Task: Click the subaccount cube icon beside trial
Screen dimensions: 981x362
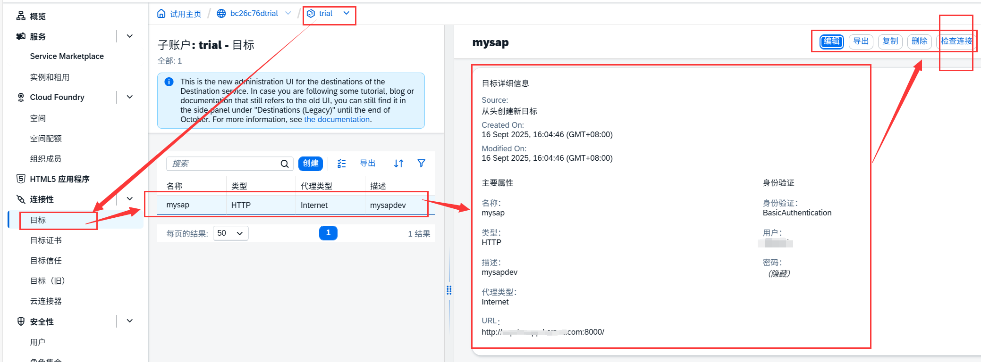Action: pyautogui.click(x=311, y=13)
